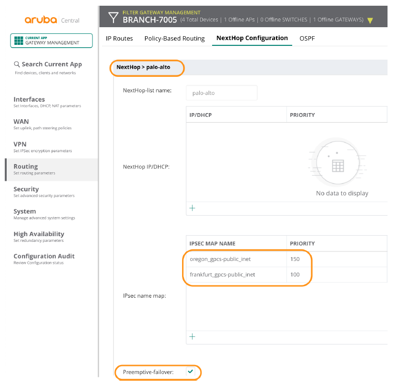Select the frankfurt_gpcs-public_inet row
This screenshot has height=385, width=398.
[x=222, y=274]
